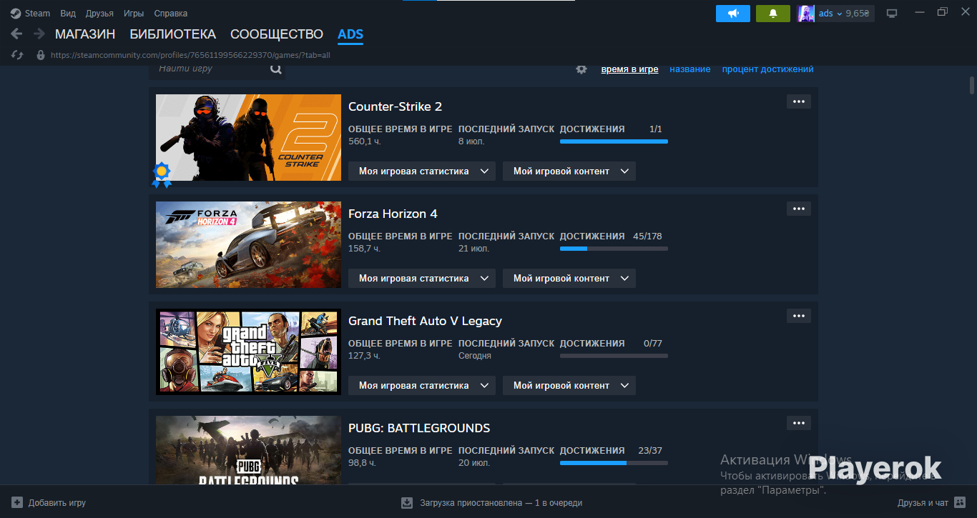
Task: Open the Steam menu
Action: point(30,14)
